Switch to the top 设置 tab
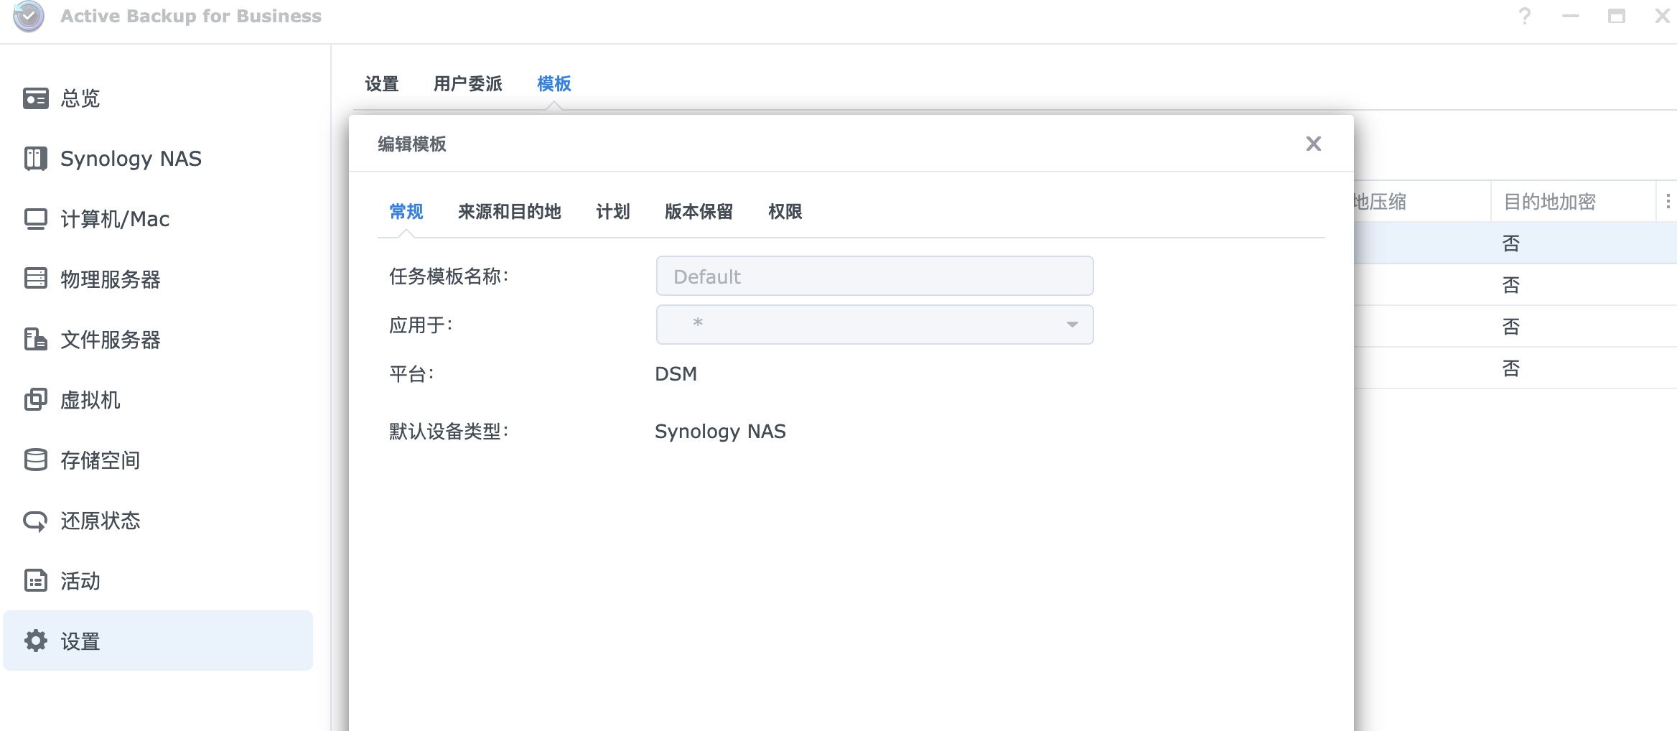The image size is (1677, 731). (381, 84)
